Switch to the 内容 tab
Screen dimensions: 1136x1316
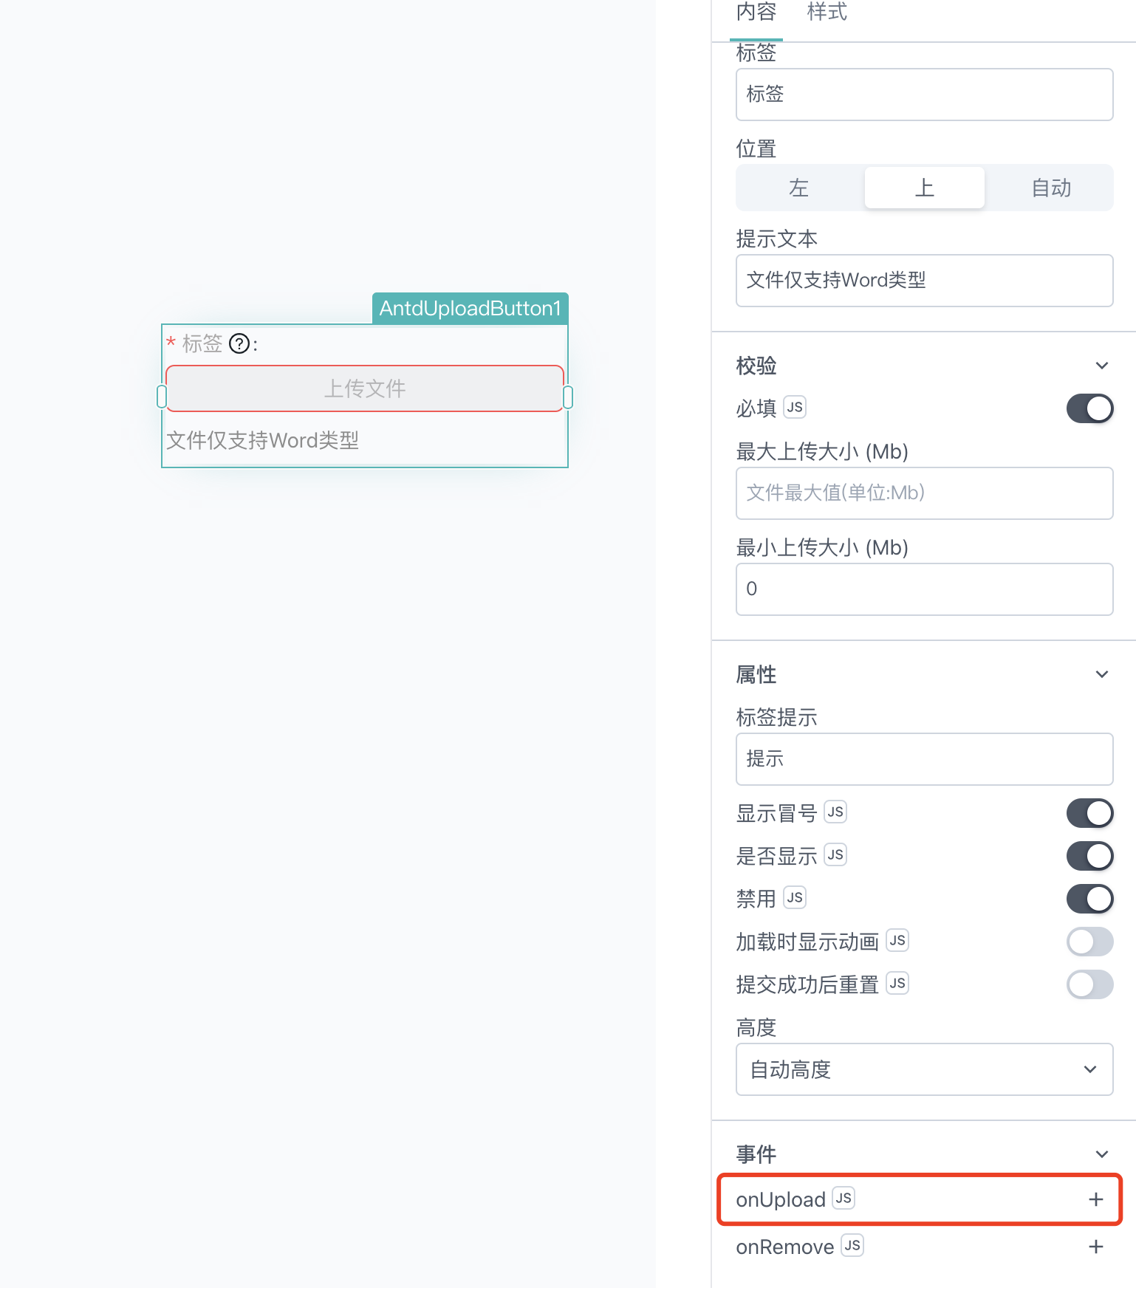pos(756,13)
